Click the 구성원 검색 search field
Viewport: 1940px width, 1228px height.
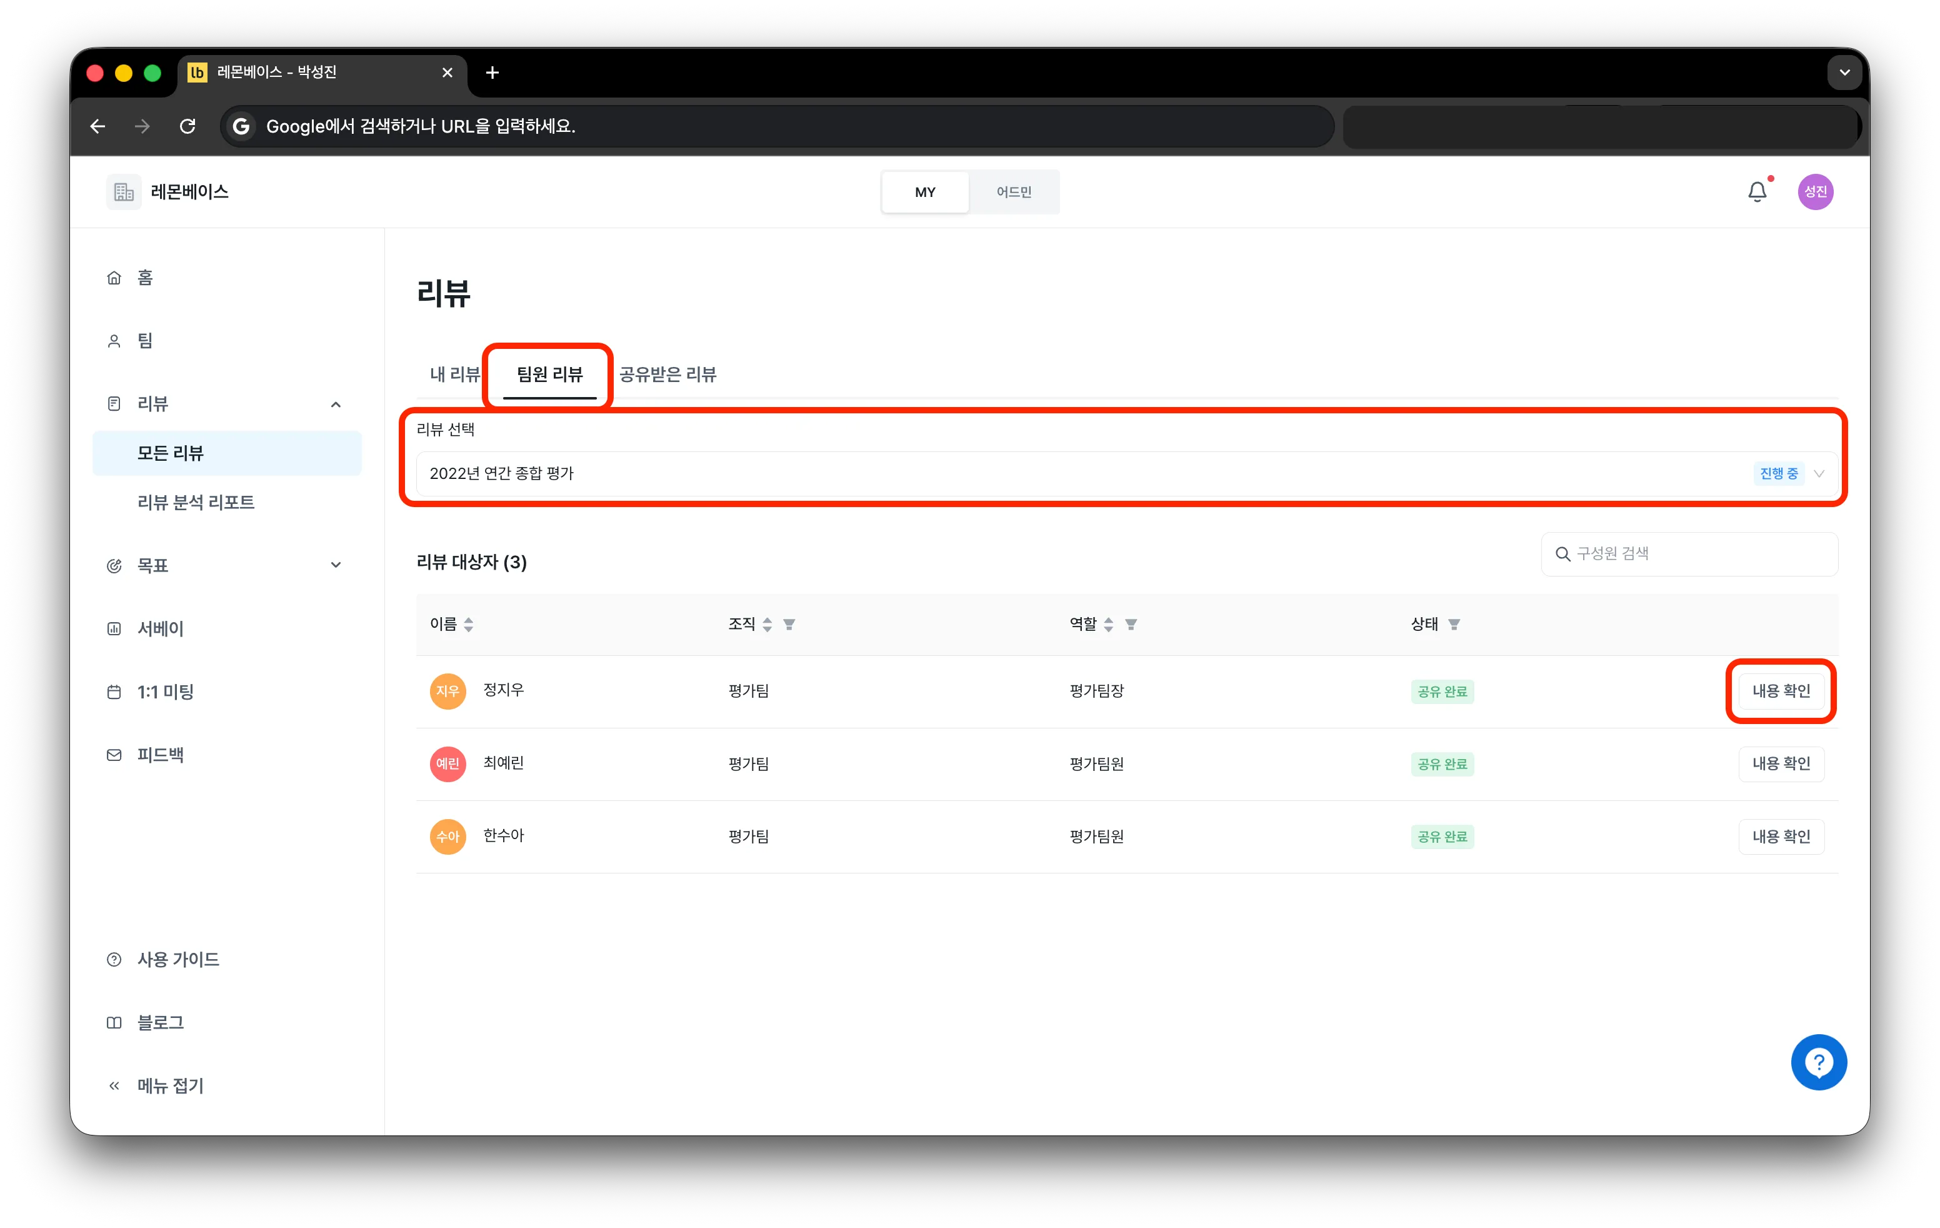[x=1689, y=555]
